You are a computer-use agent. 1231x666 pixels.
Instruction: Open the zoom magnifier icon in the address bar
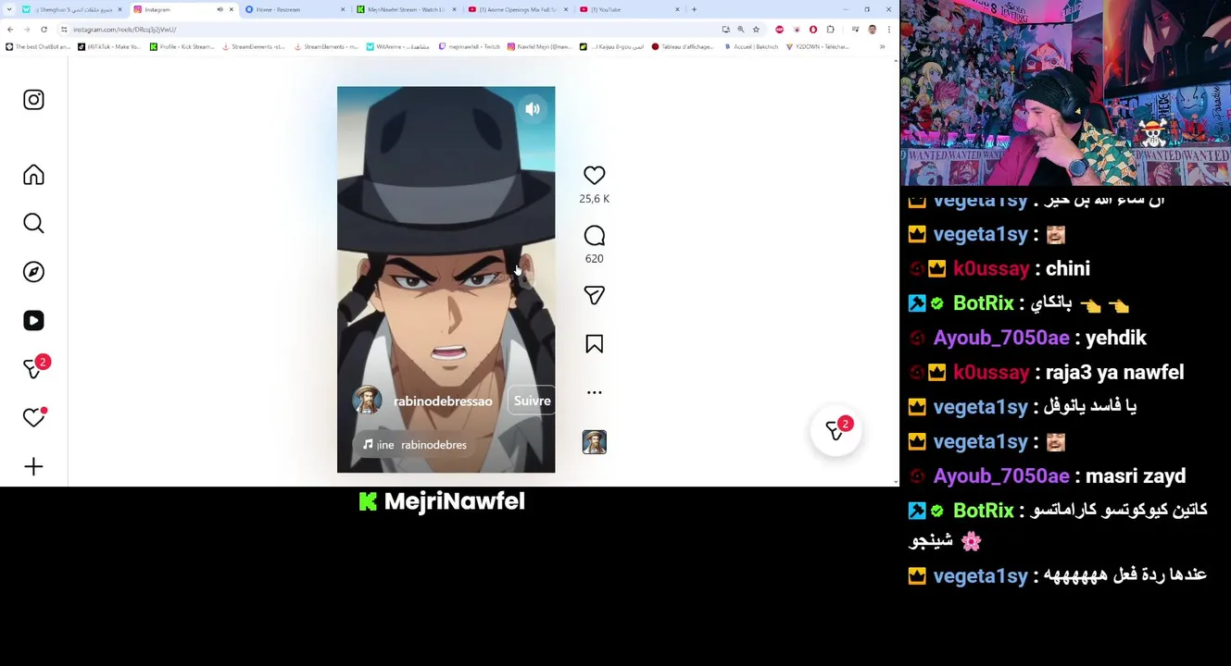point(740,30)
